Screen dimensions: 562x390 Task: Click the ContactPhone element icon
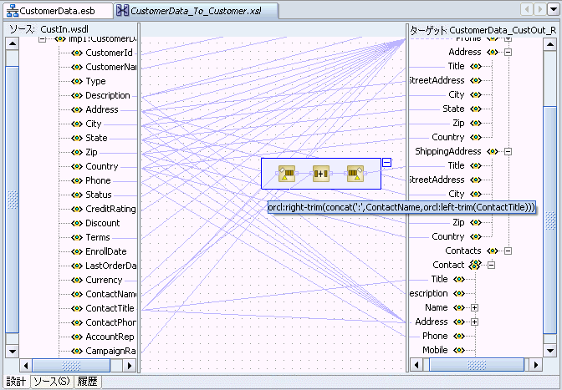[77, 322]
